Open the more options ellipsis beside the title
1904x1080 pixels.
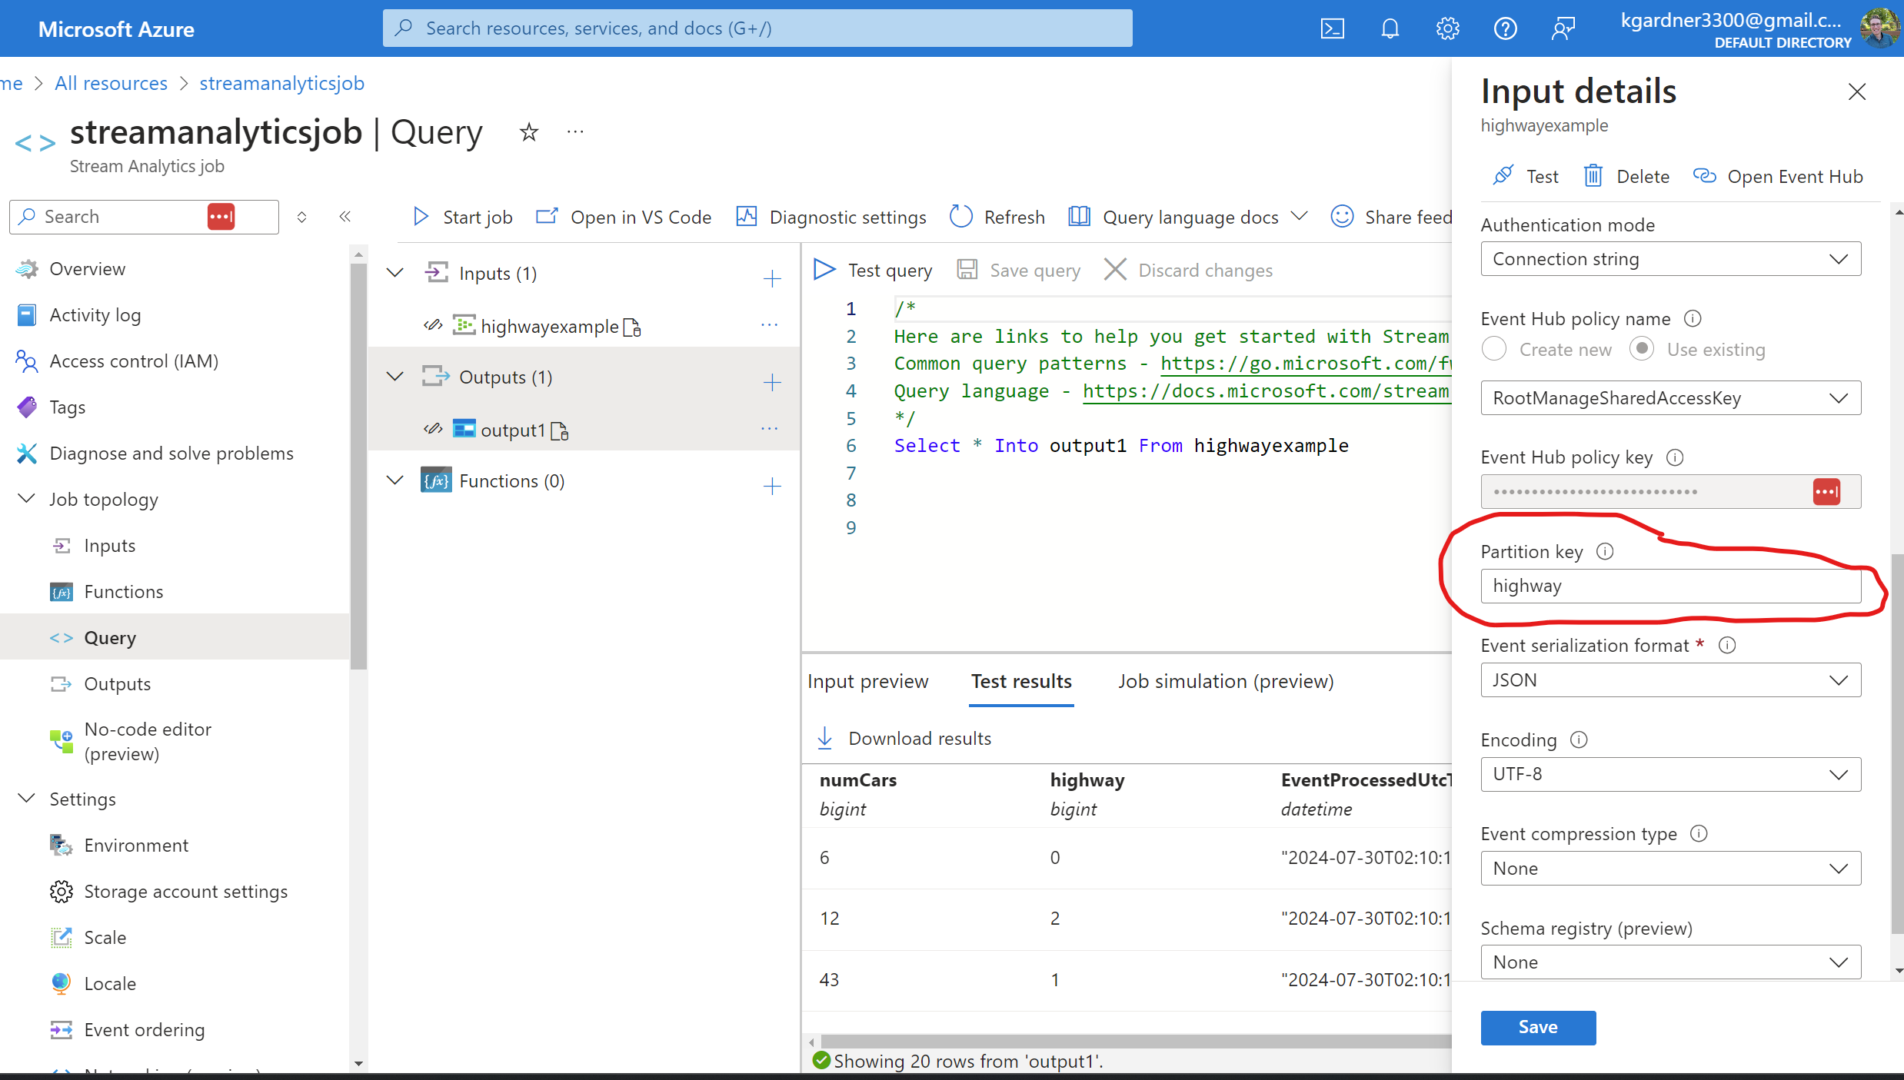coord(575,132)
